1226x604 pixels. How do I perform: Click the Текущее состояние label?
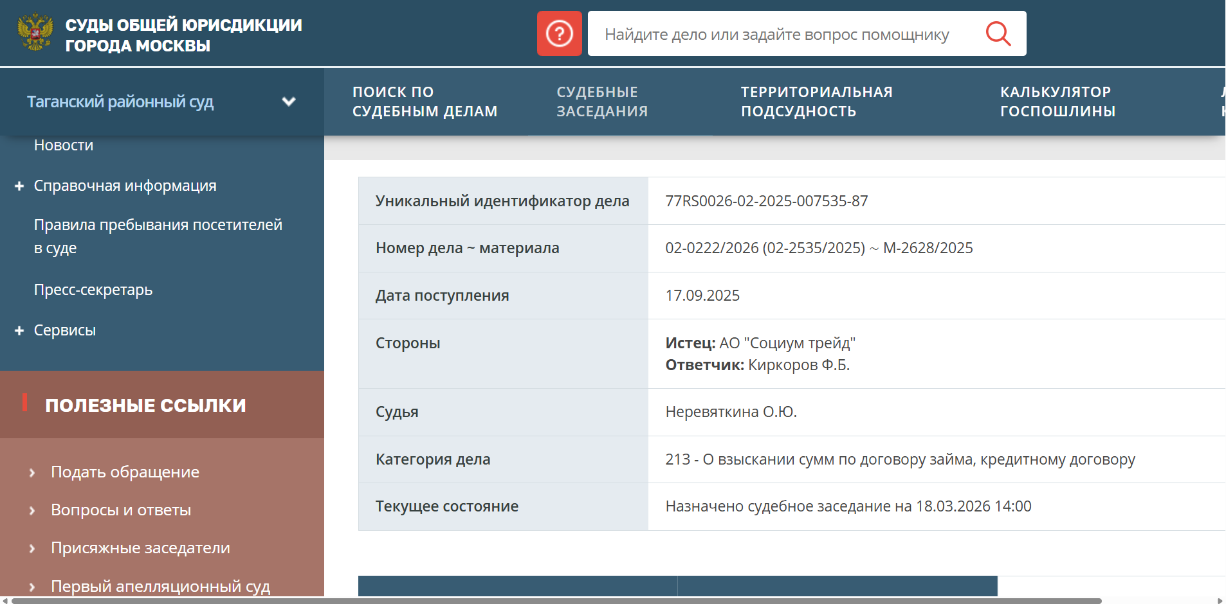pos(447,506)
